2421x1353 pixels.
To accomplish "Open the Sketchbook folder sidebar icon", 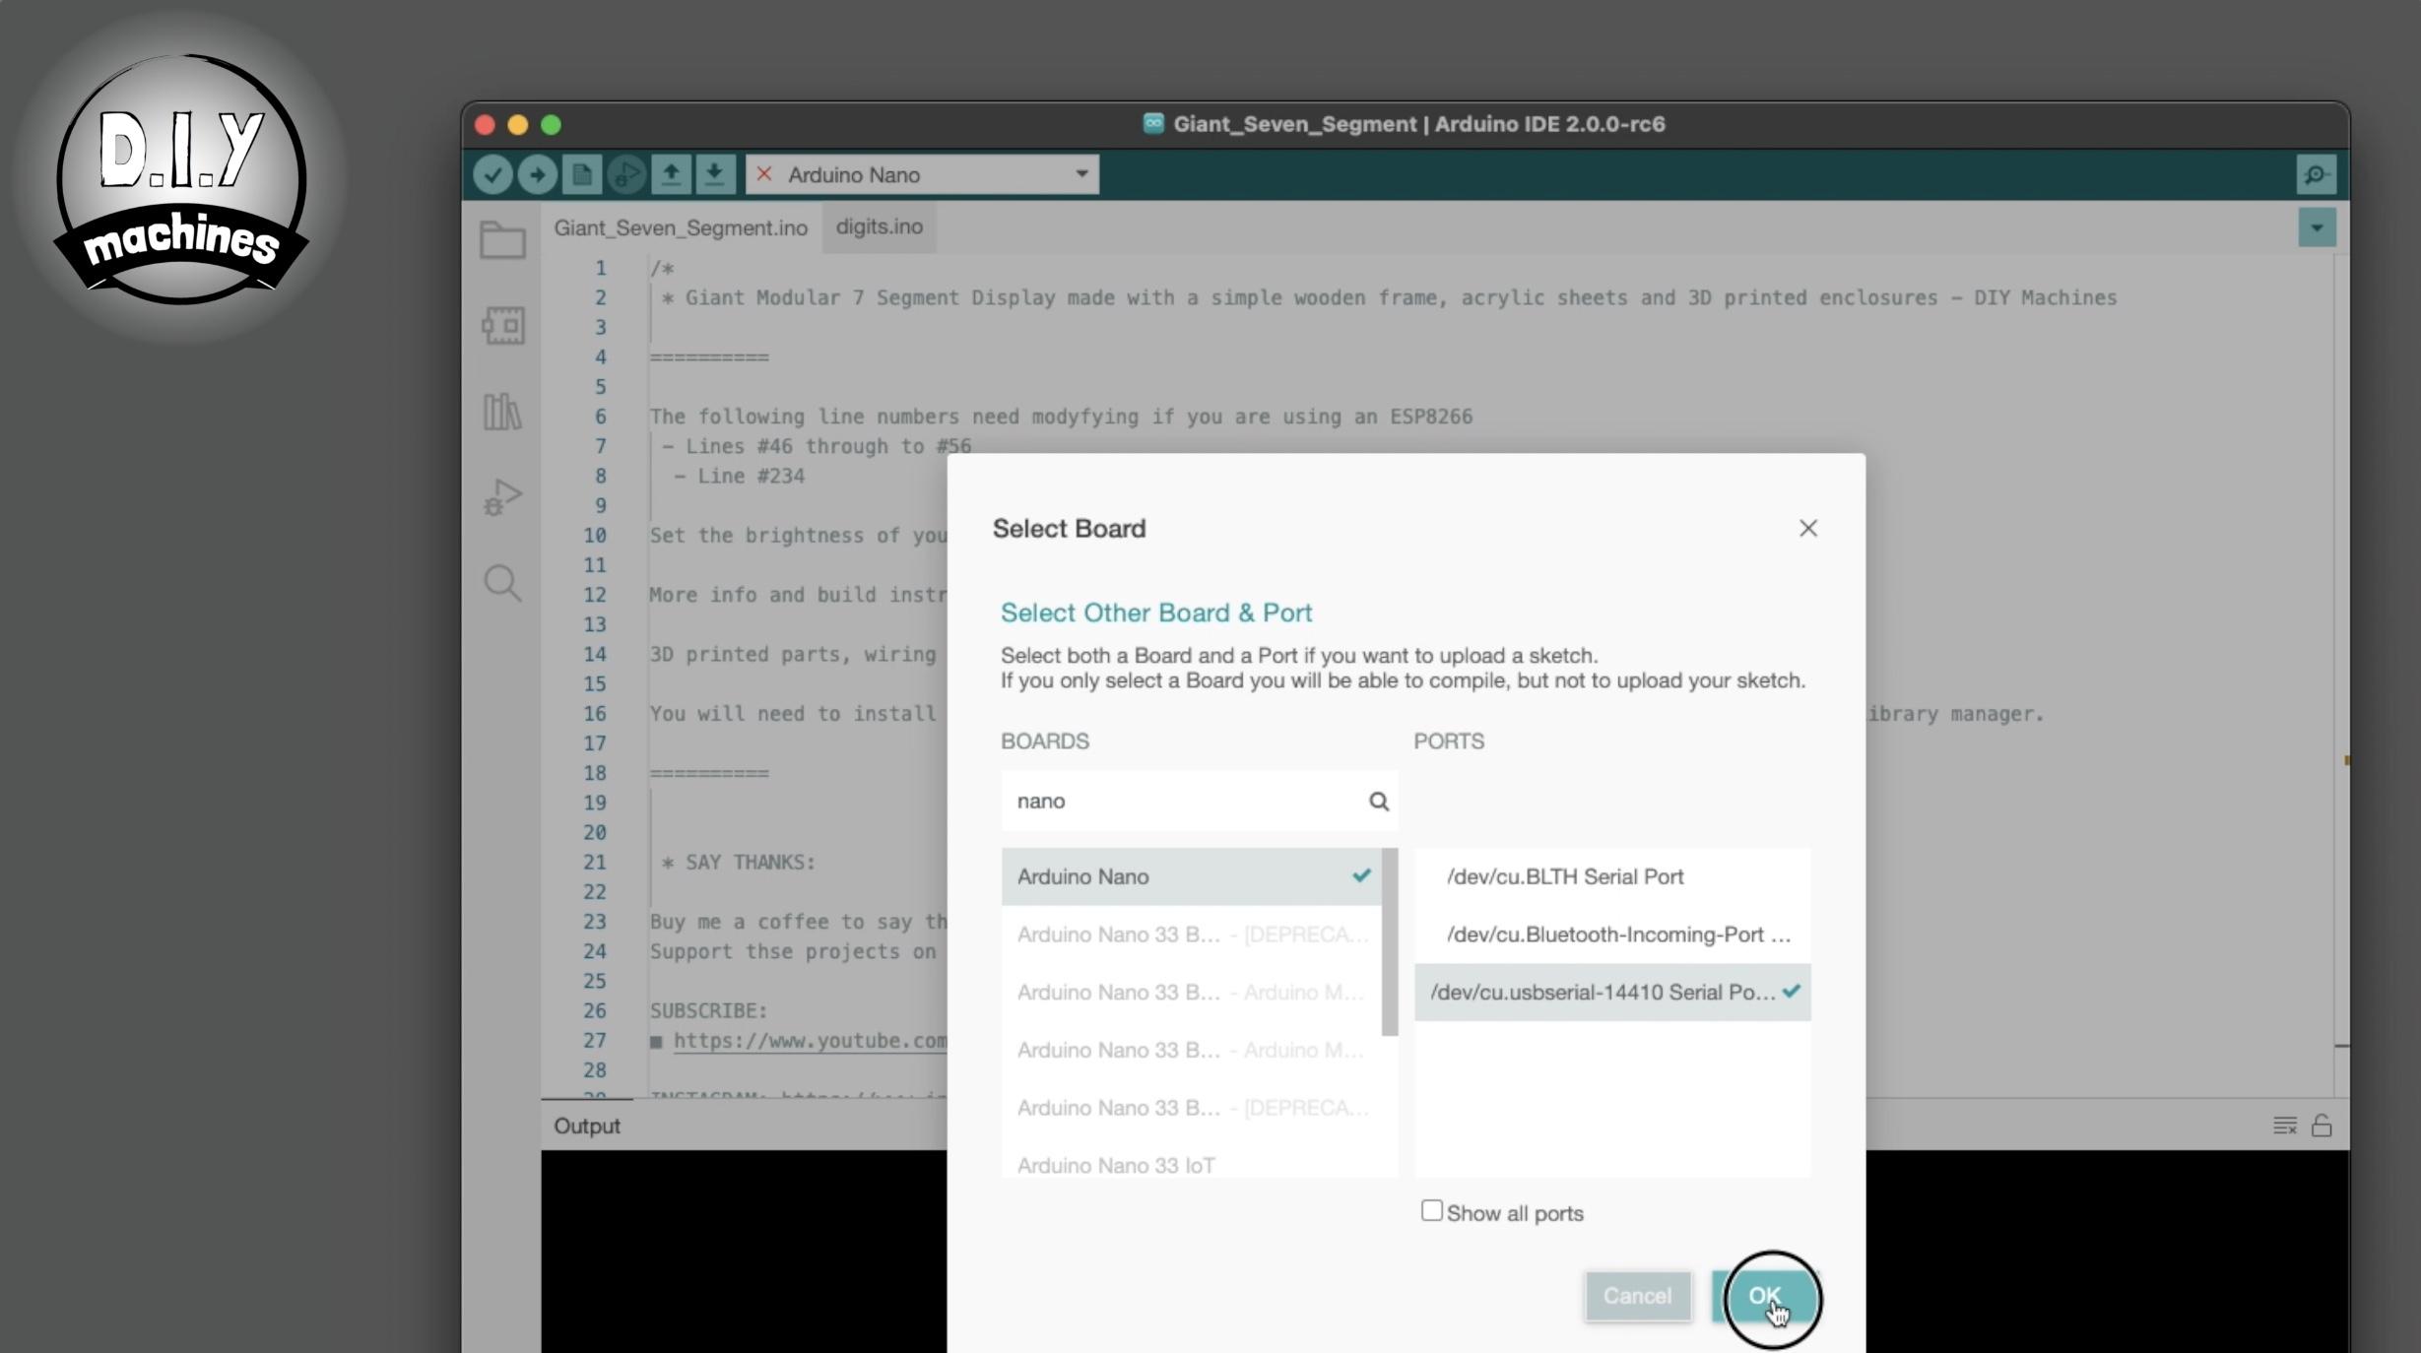I will 502,239.
